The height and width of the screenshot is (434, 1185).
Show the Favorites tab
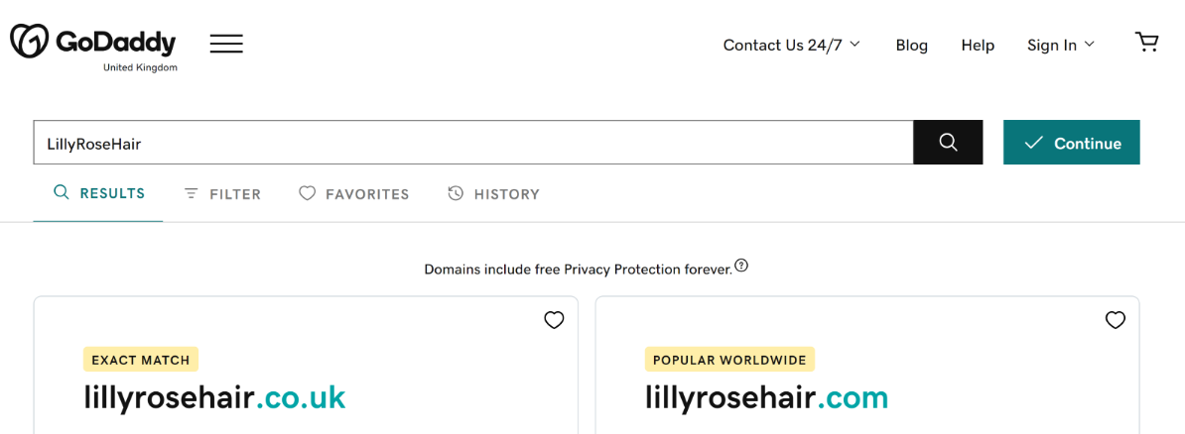pos(354,194)
